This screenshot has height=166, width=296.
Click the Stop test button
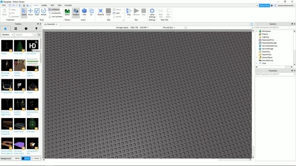(x=144, y=12)
